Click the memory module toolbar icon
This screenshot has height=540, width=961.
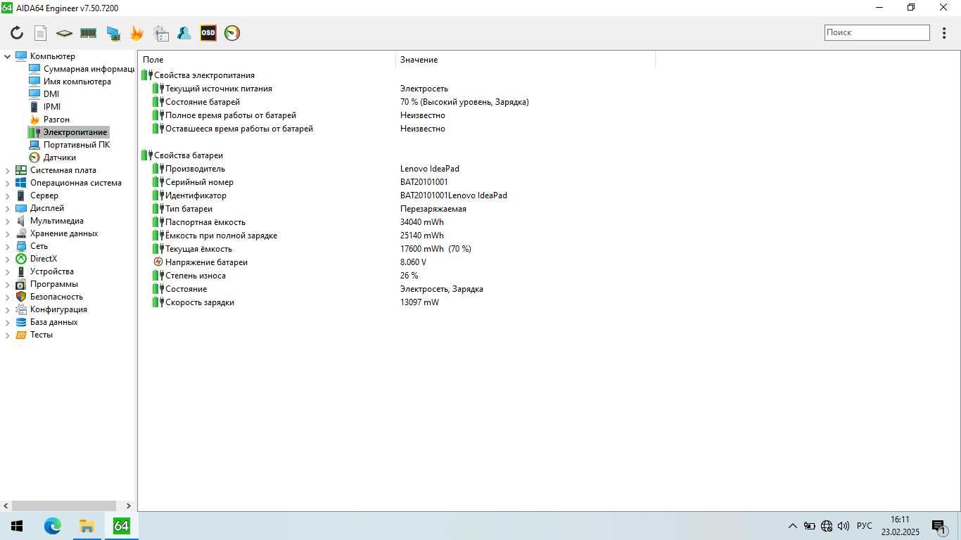tap(88, 33)
